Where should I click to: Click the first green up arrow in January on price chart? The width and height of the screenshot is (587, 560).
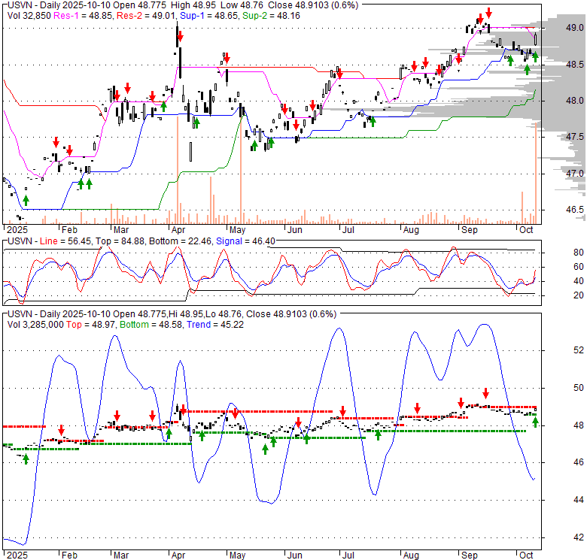[x=26, y=199]
